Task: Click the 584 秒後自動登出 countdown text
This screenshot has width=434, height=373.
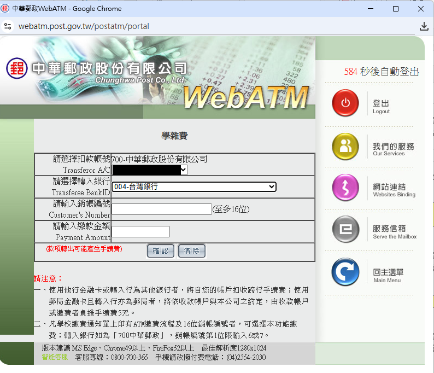Action: 382,72
